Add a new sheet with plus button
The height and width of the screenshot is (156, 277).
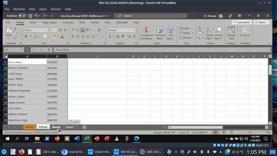84,127
